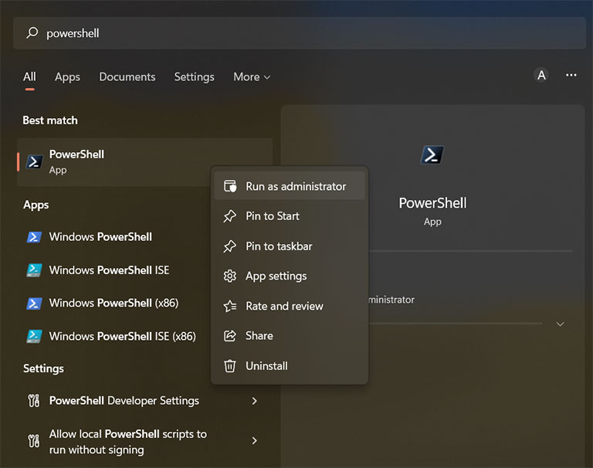Choose Run as administrator from context menu
Viewport: 593px width, 468px height.
click(290, 186)
